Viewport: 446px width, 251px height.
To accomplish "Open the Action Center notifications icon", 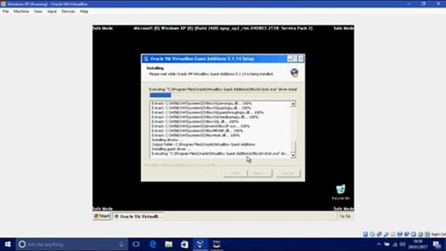I will [437, 244].
